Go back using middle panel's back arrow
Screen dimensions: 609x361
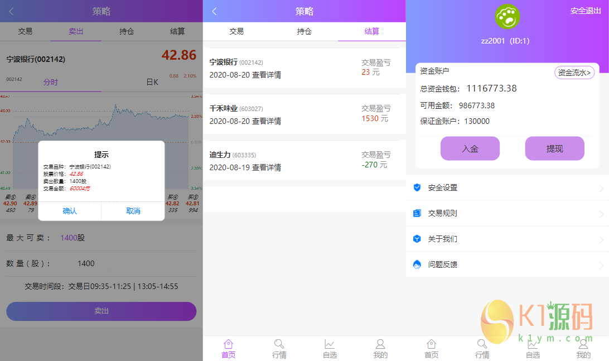click(x=214, y=11)
